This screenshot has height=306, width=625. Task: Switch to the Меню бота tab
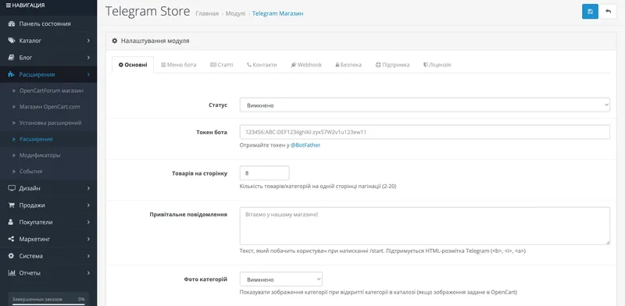click(x=179, y=65)
